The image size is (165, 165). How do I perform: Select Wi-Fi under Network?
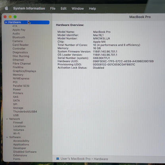(x=17, y=134)
